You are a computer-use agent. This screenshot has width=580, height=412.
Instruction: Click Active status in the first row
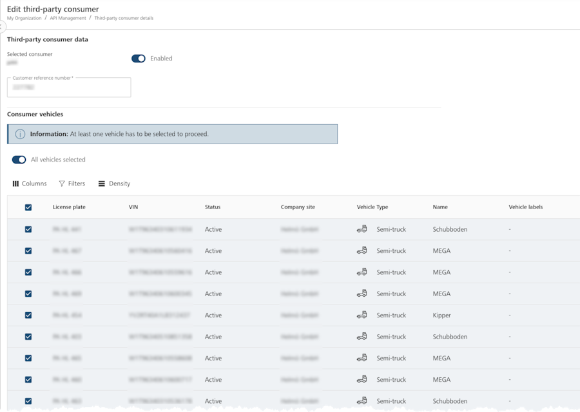pos(213,229)
